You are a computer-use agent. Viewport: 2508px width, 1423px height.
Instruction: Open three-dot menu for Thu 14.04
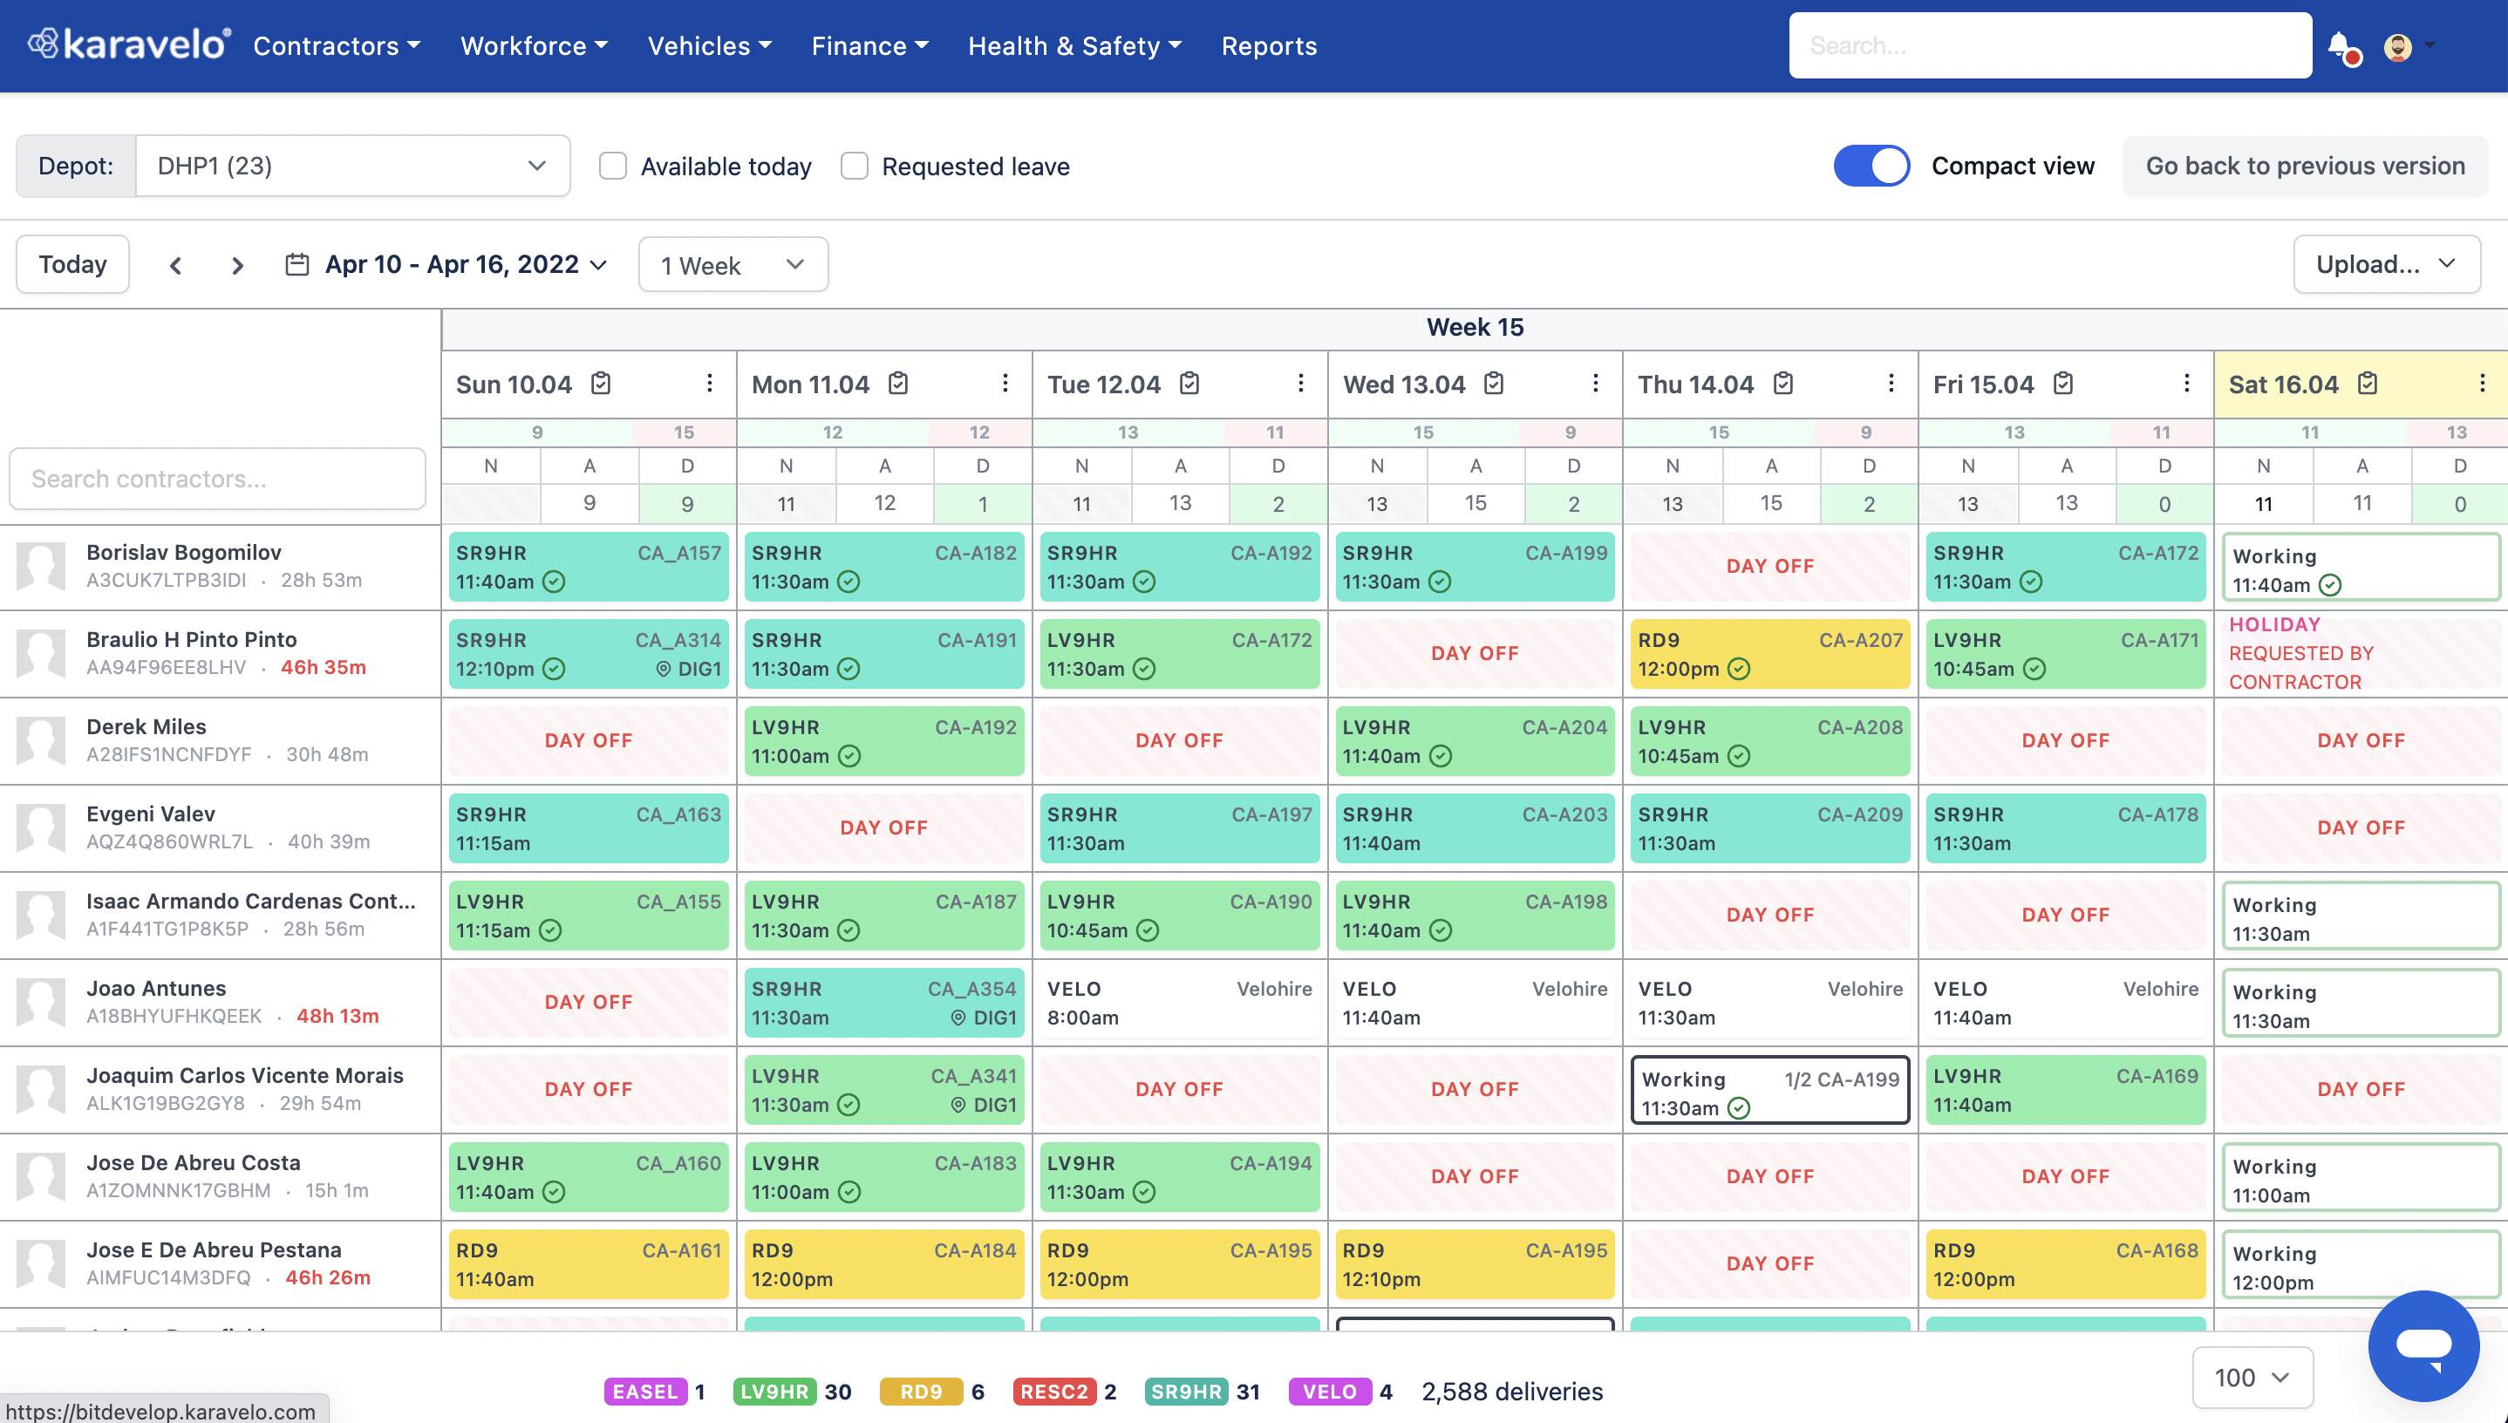(x=1891, y=383)
